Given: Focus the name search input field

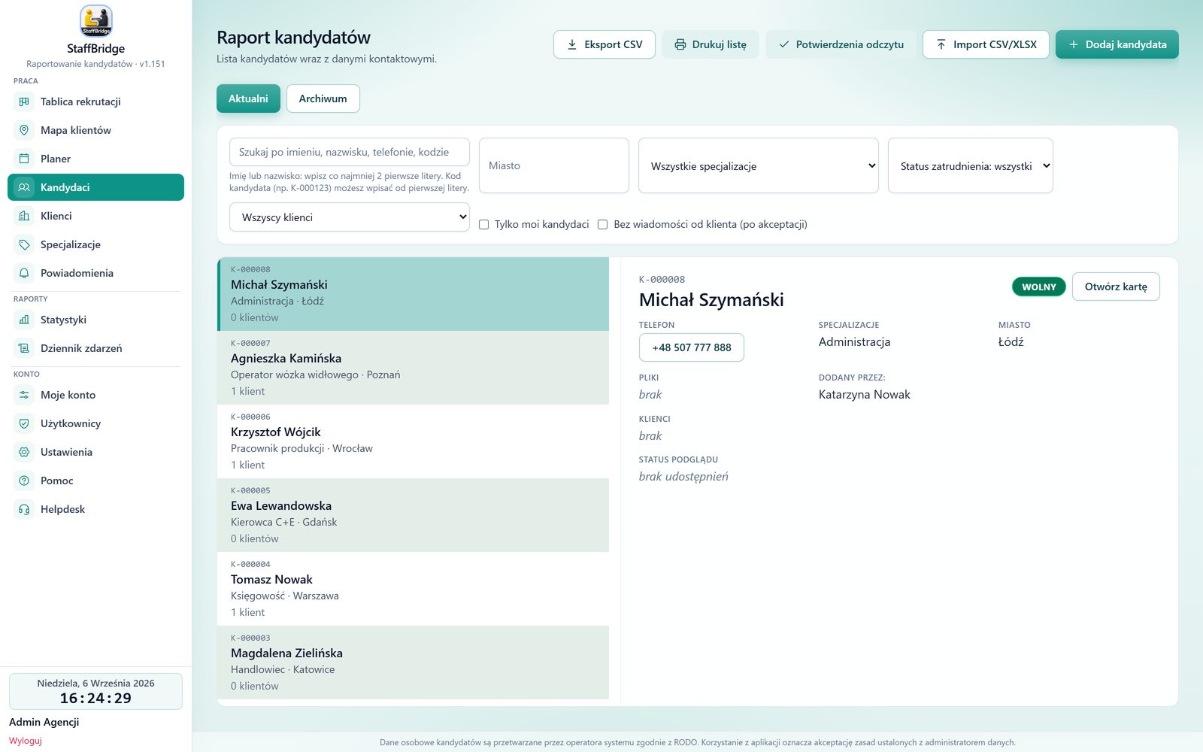Looking at the screenshot, I should coord(350,152).
